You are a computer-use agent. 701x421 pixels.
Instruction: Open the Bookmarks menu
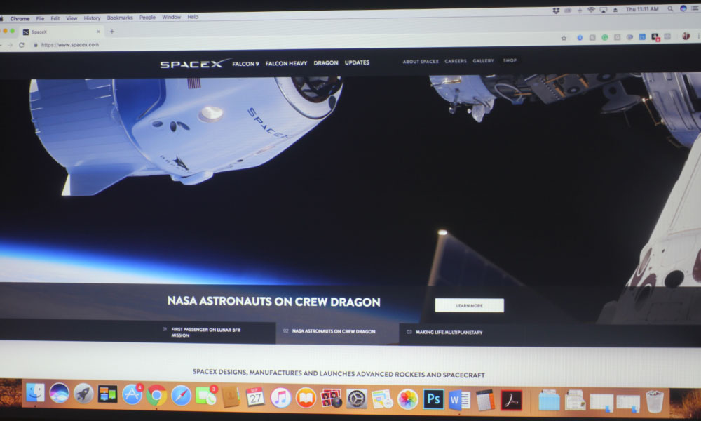tap(120, 18)
